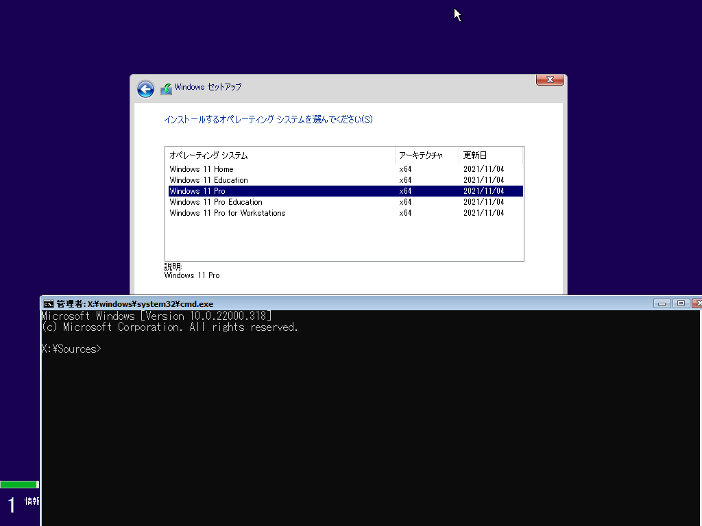
Task: Click date 2021/11/04 in Pro for Workstations row
Action: pos(483,213)
